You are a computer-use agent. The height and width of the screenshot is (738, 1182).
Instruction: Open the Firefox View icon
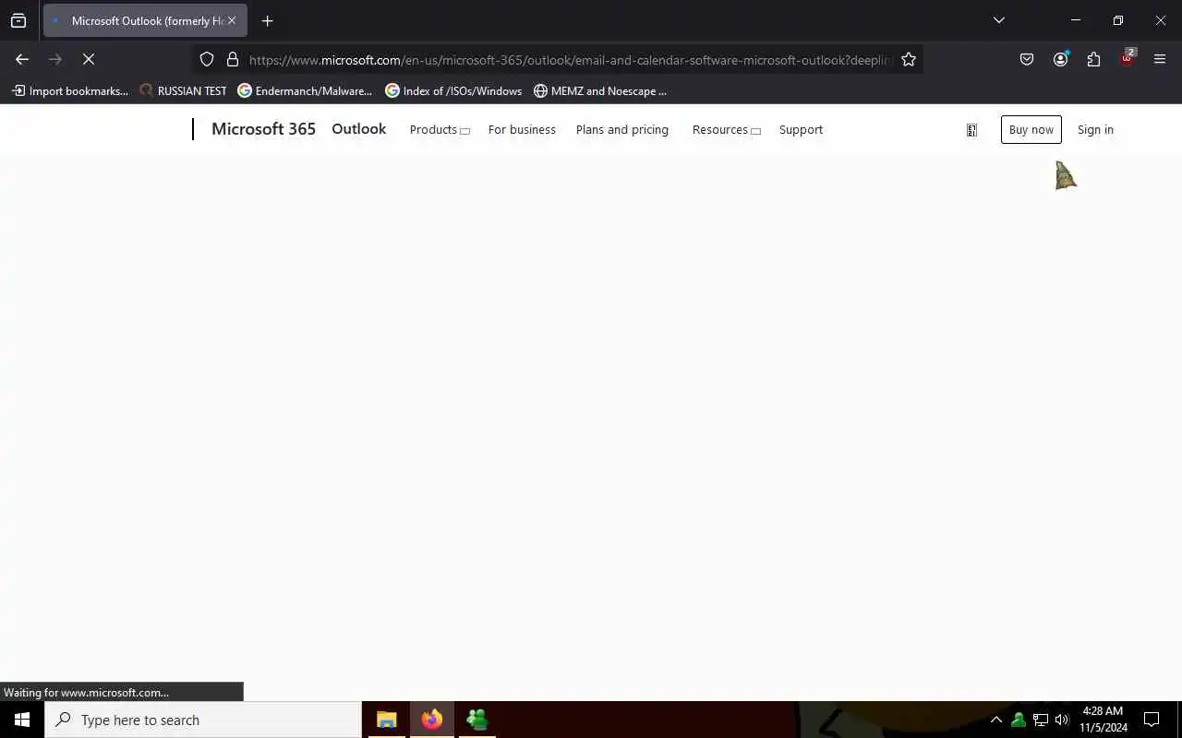[x=18, y=20]
